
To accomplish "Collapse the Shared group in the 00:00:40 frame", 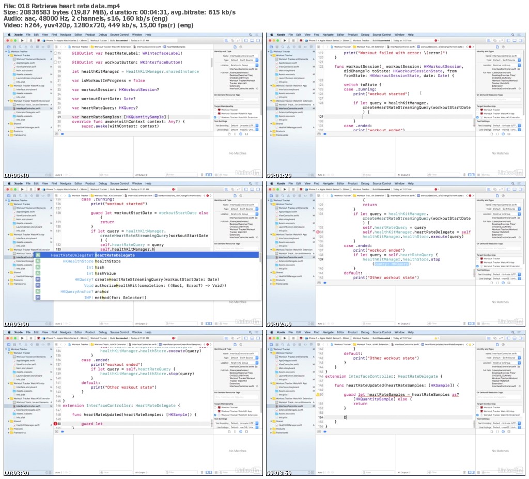I will 9,123.
